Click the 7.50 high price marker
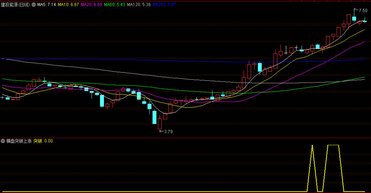Viewport: 371px width, 193px height. [x=363, y=11]
